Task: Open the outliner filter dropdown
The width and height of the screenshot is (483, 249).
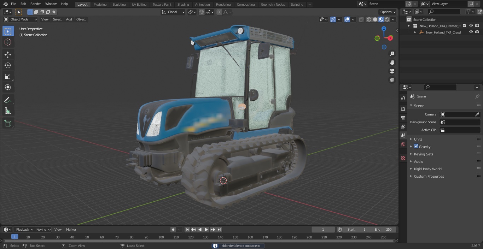Action: [x=470, y=12]
